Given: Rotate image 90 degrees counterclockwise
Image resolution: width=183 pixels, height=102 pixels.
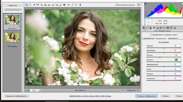Looking at the screenshot, I should pyautogui.click(x=72, y=5).
